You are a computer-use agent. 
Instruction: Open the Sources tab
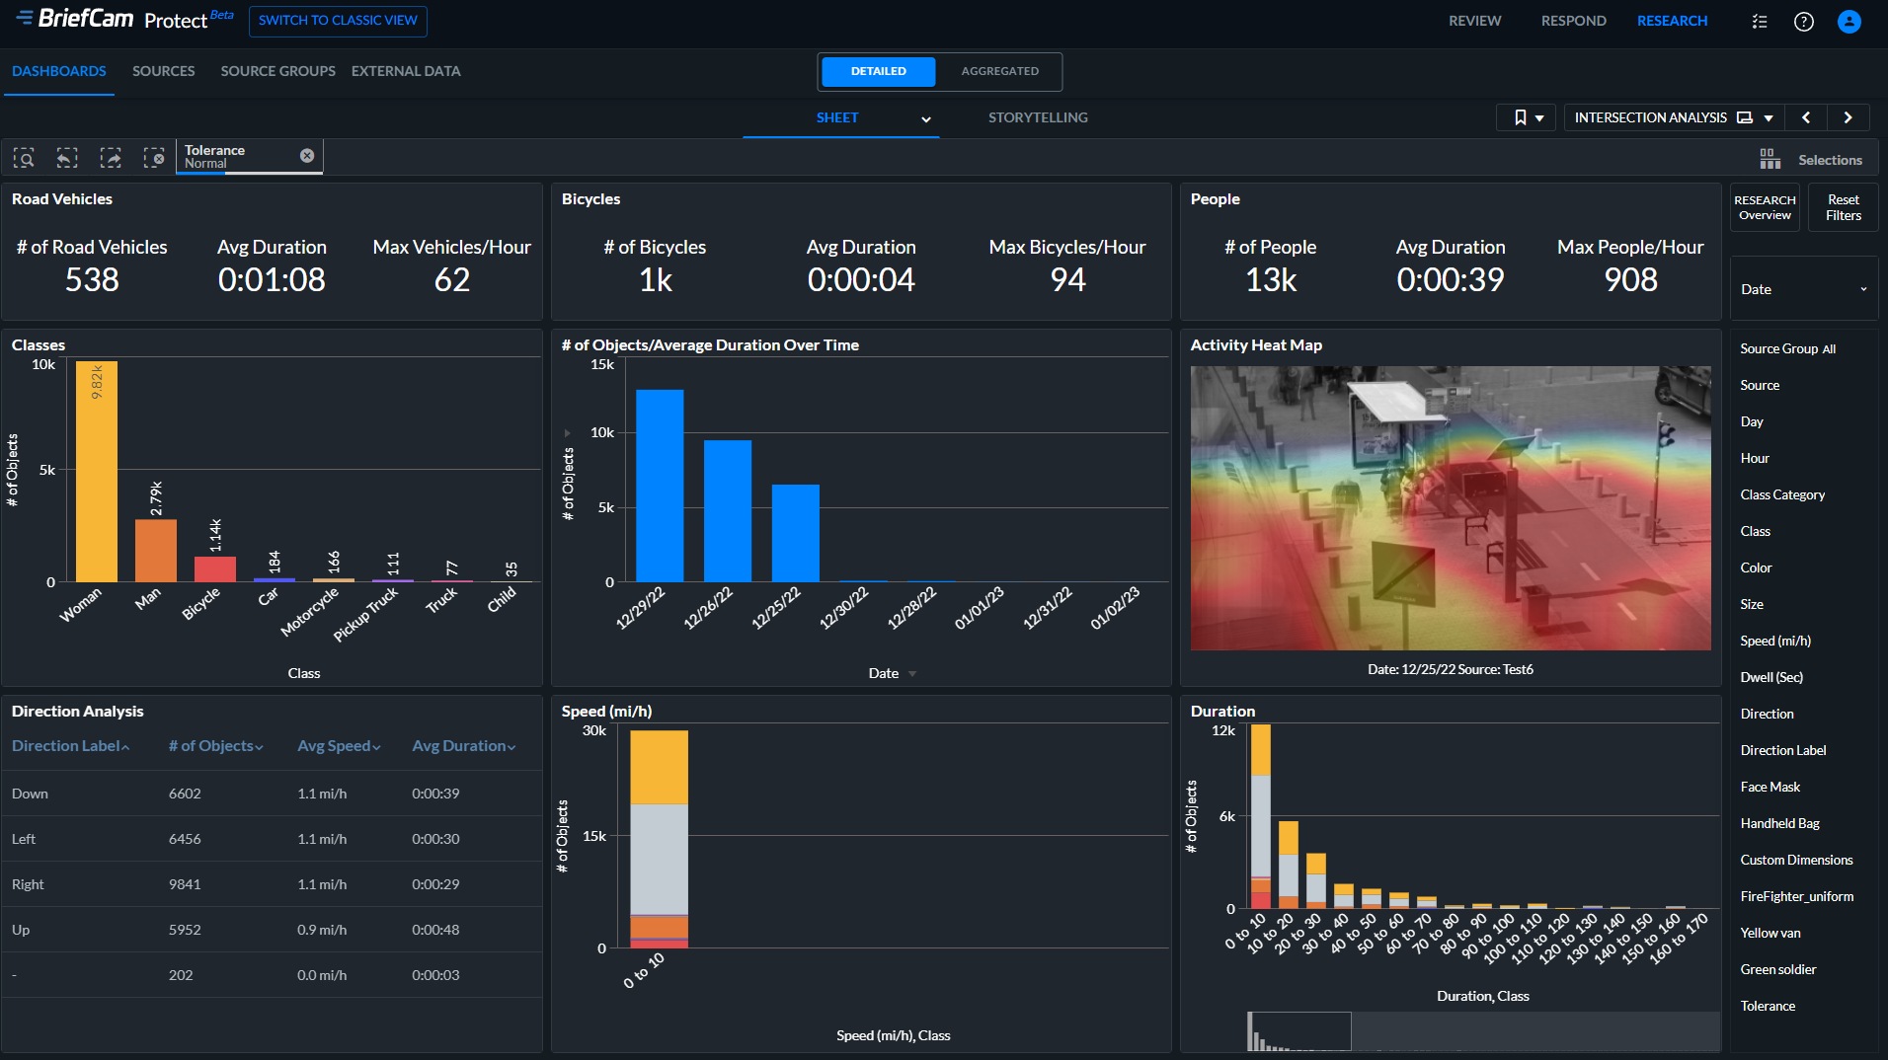(164, 71)
